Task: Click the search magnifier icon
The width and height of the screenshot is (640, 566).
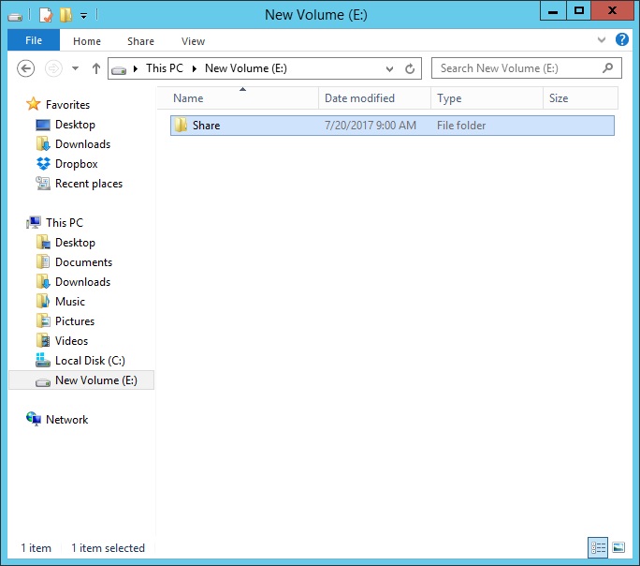Action: coord(608,68)
